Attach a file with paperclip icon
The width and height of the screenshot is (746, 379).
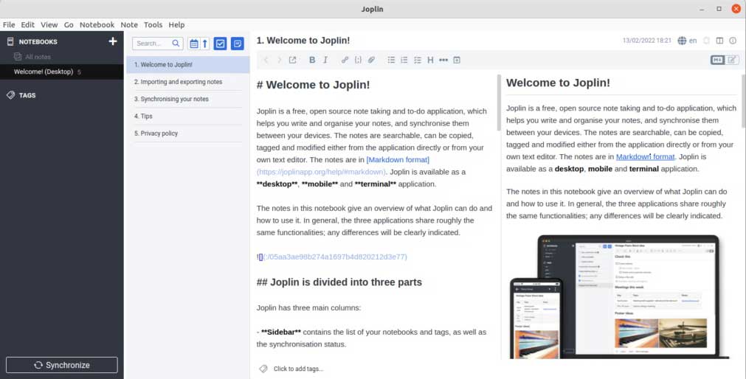[x=371, y=60]
